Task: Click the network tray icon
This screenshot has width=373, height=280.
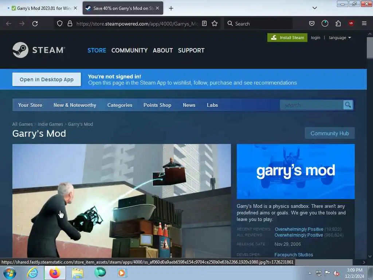Action: (318, 273)
